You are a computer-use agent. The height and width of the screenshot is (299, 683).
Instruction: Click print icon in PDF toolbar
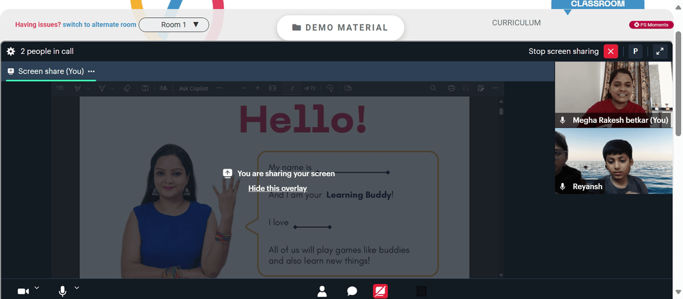click(x=451, y=88)
